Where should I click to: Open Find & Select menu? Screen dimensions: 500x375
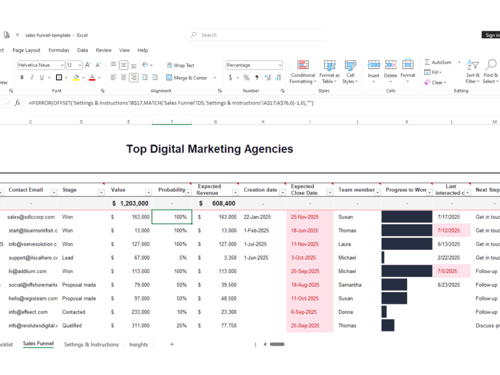(490, 71)
